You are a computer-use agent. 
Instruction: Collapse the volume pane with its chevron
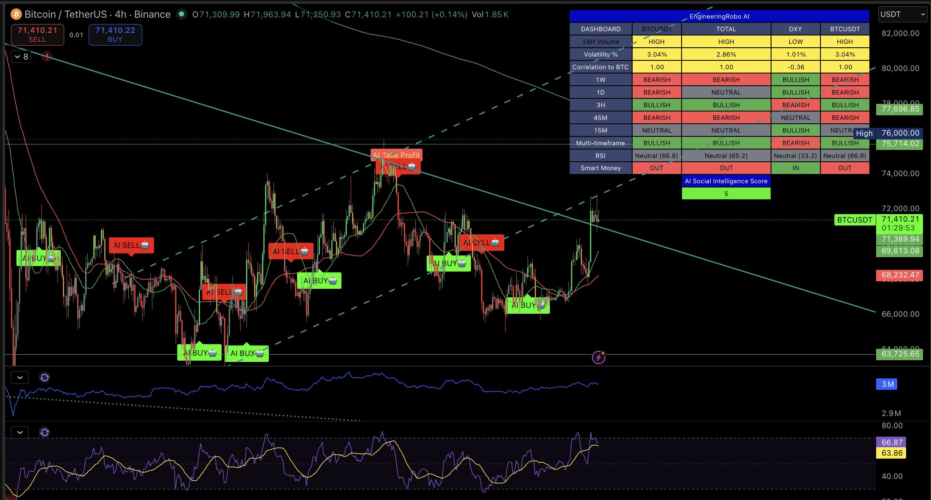click(x=19, y=377)
